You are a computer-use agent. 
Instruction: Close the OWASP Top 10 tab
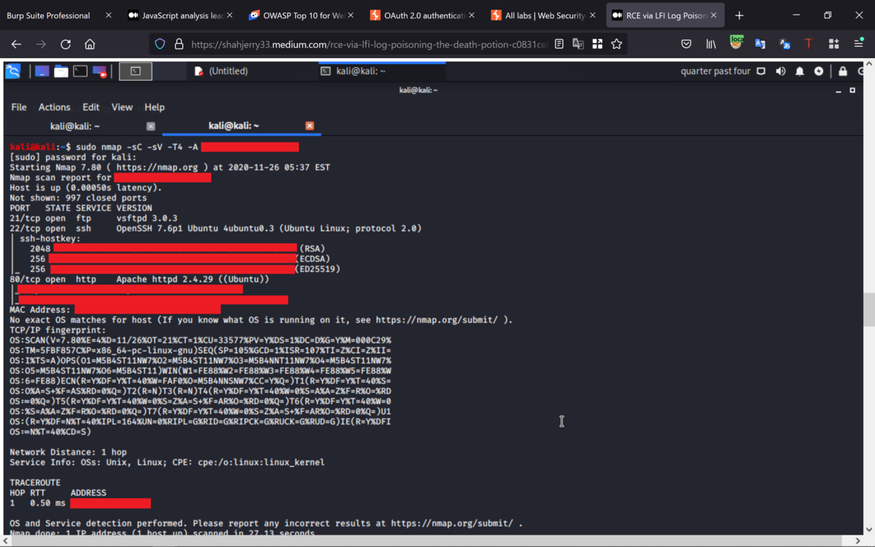(x=350, y=15)
